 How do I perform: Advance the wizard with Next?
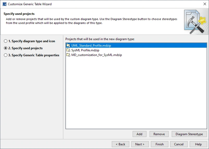tap(140, 144)
